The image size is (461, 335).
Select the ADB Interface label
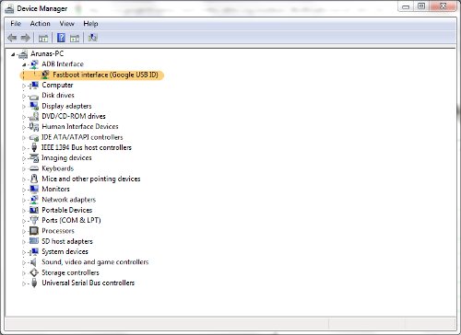pyautogui.click(x=63, y=64)
